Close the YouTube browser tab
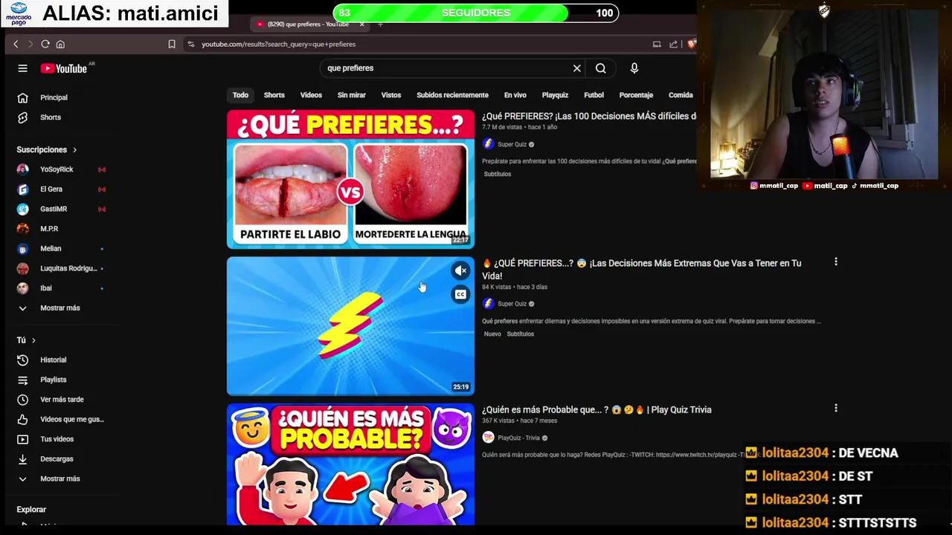The height and width of the screenshot is (535, 952). point(362,25)
